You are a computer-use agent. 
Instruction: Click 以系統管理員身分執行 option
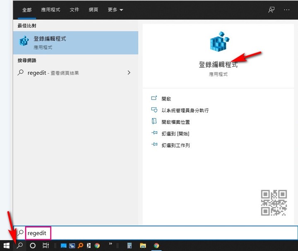[185, 110]
